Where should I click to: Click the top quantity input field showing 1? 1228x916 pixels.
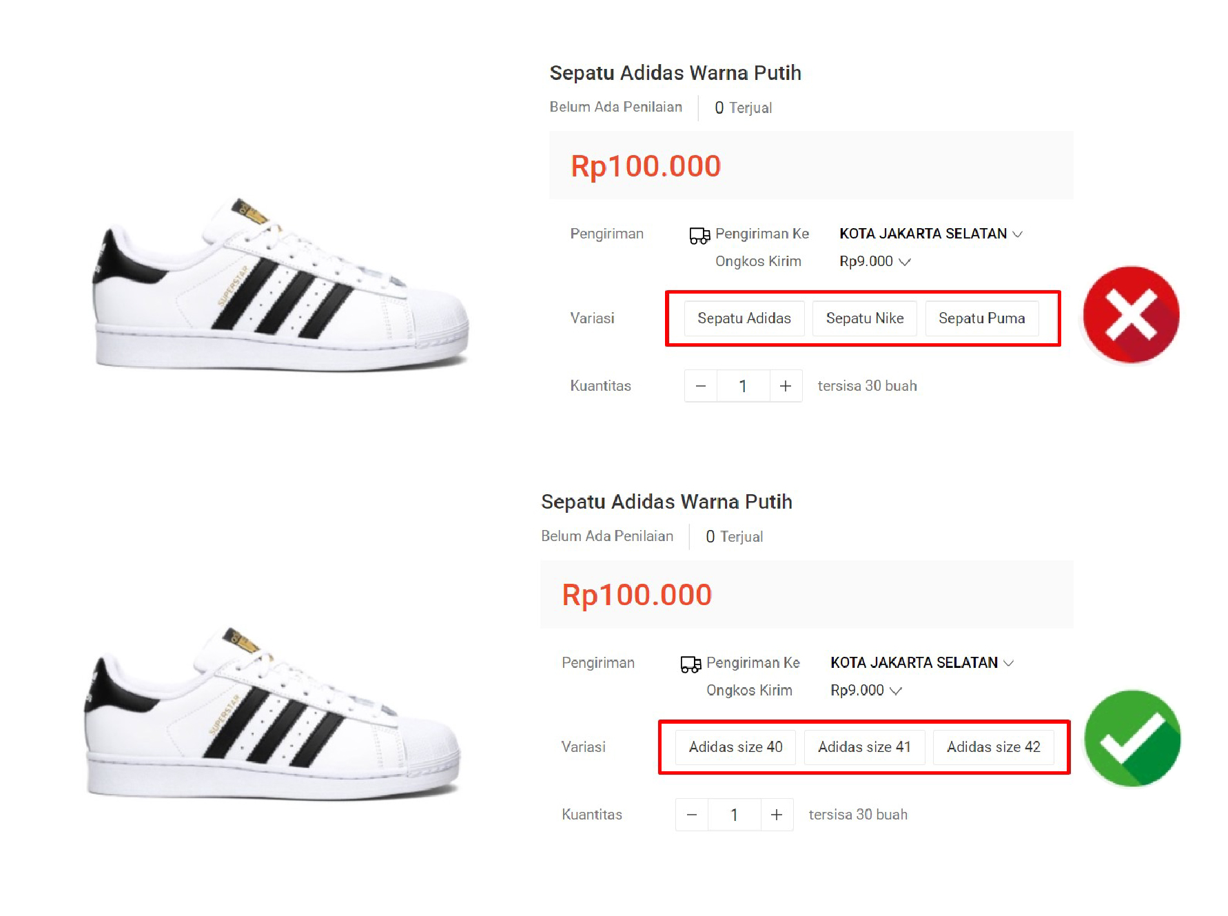point(743,386)
